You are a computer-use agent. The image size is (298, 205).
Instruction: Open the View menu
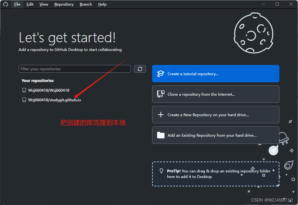[44, 4]
